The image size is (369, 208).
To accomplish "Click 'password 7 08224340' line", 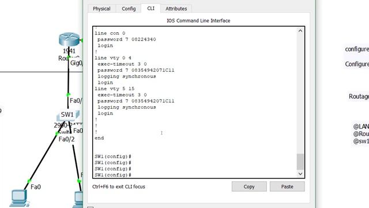I will [127, 39].
